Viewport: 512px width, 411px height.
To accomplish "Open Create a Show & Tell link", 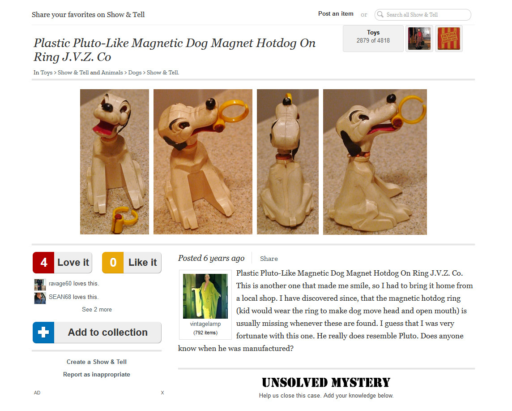I will (x=97, y=362).
